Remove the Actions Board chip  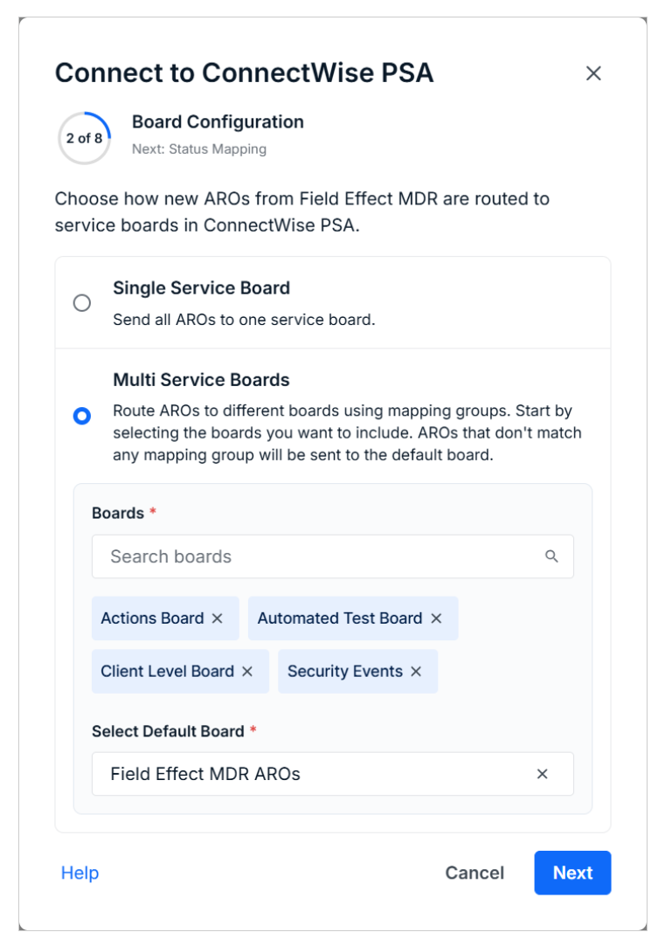coord(218,618)
